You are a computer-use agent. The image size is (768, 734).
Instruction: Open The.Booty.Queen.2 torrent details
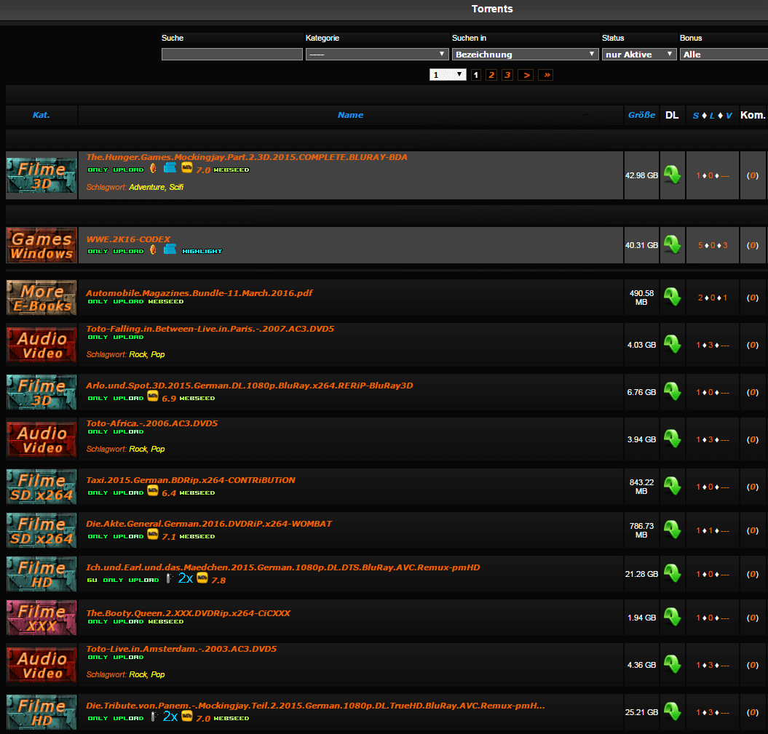point(188,613)
